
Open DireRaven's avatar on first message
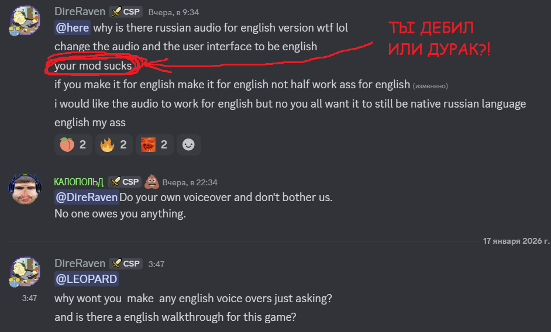pos(25,20)
